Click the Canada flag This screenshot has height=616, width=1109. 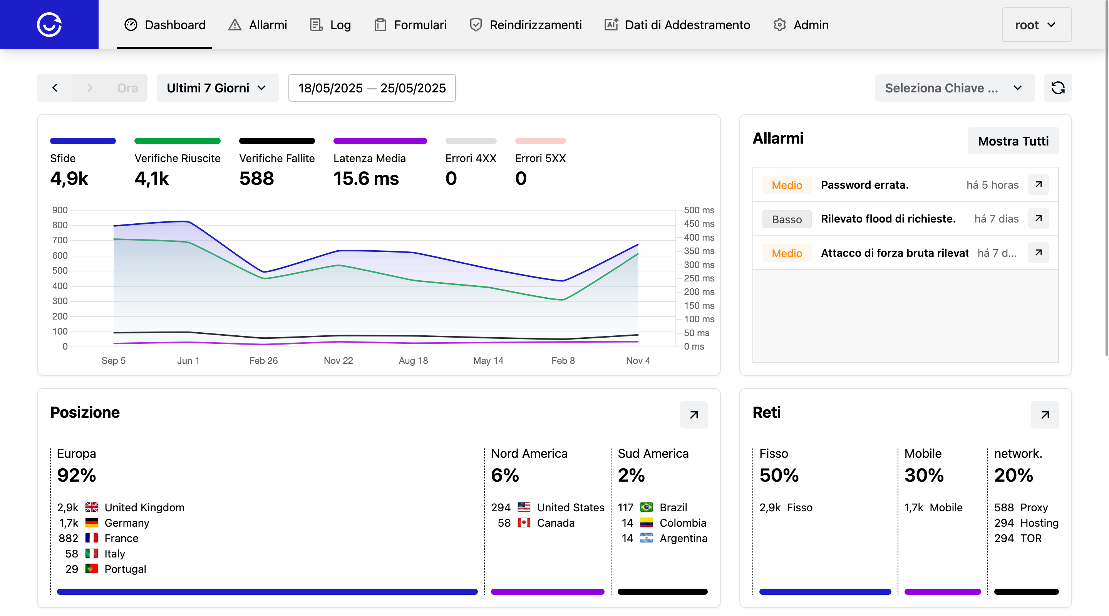[x=524, y=523]
